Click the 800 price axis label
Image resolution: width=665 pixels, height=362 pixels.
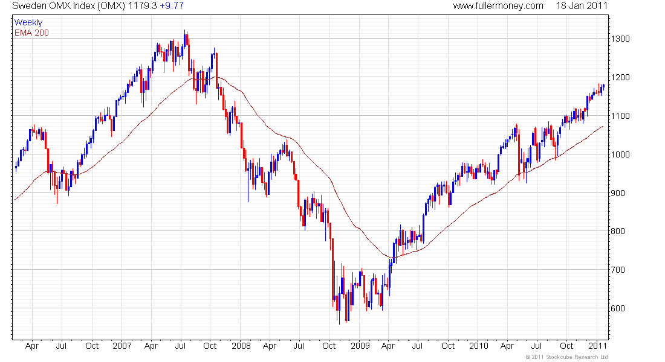point(618,231)
